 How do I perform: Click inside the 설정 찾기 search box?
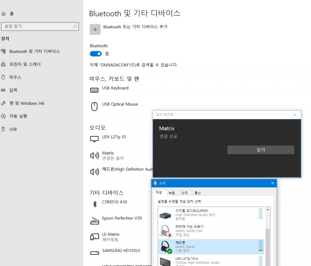click(37, 26)
